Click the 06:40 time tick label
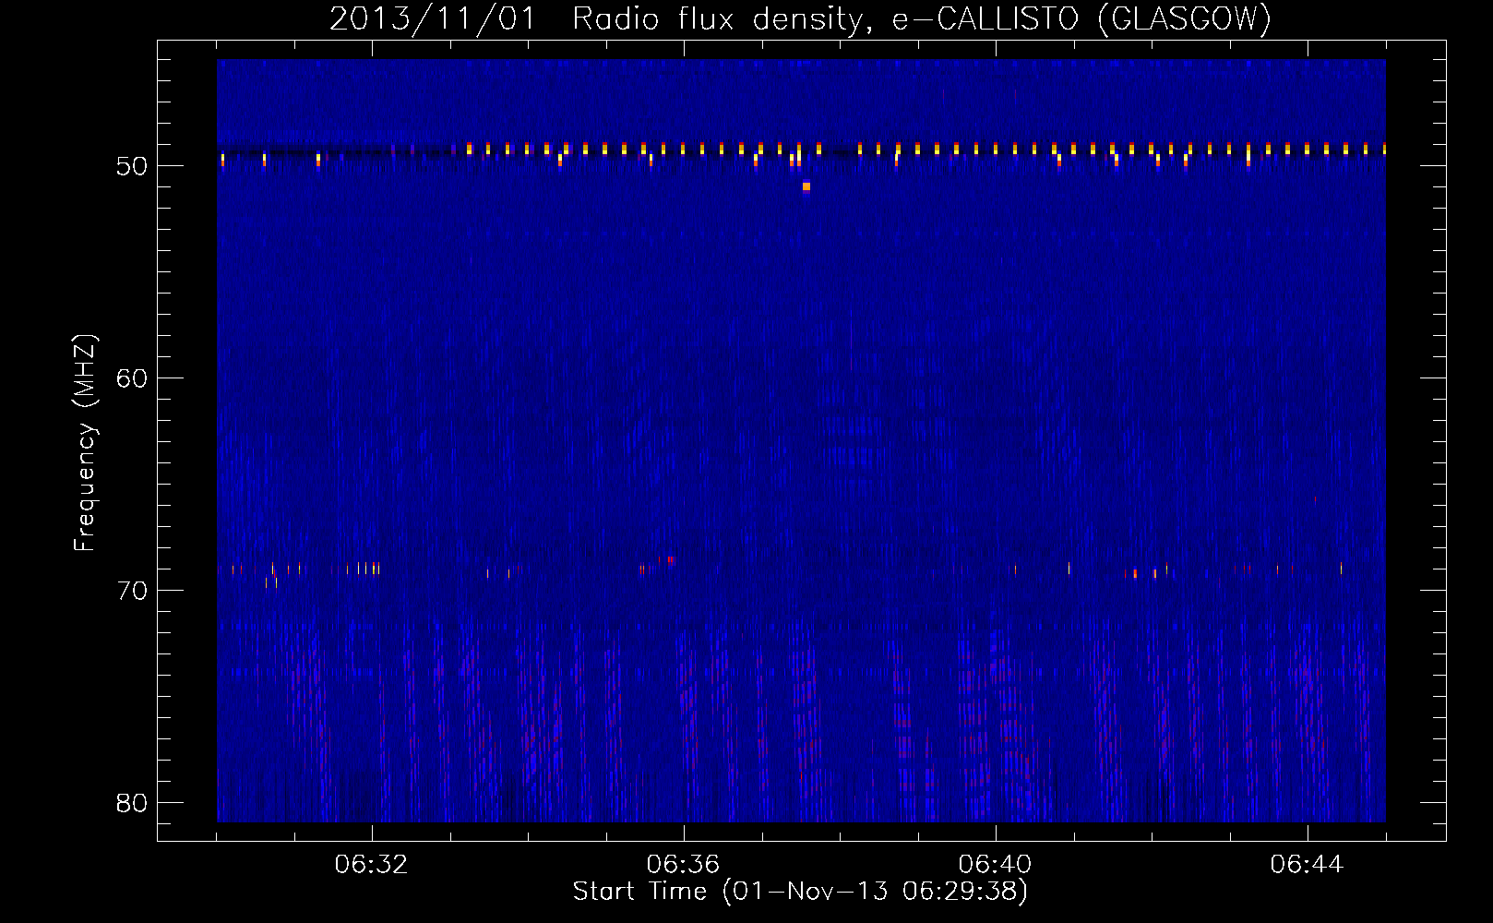This screenshot has height=923, width=1493. [996, 865]
